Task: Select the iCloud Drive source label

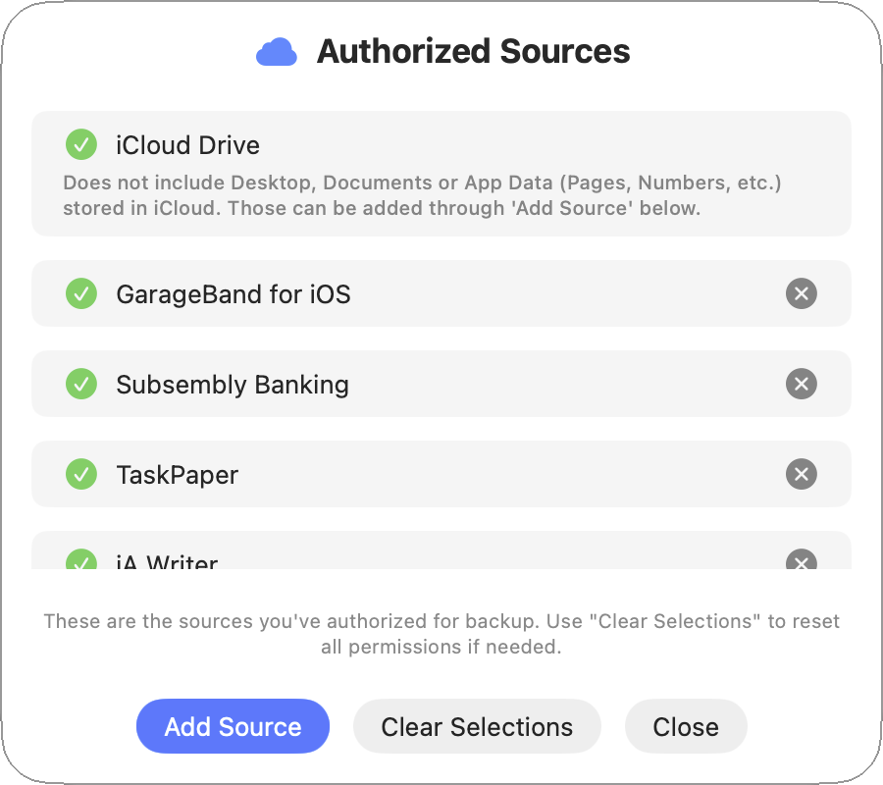Action: pyautogui.click(x=187, y=145)
